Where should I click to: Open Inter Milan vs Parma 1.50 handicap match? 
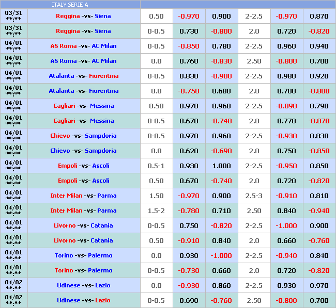pos(83,196)
